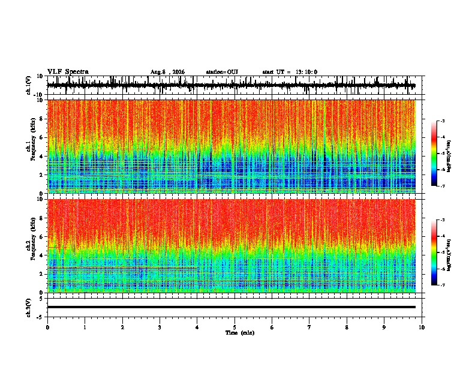The image size is (475, 367).
Task: Click the "7" tick label on the time axis
Action: tap(309, 327)
